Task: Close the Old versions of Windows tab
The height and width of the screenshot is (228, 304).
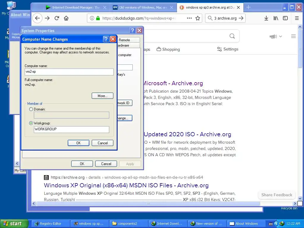Action: (172, 7)
